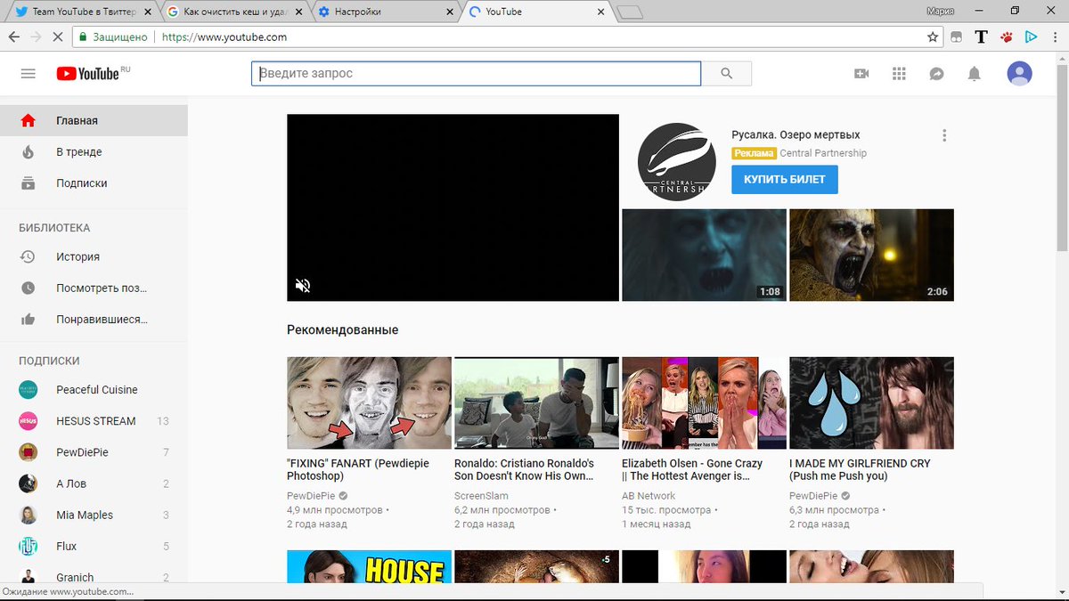Stop loading the page with X button
The image size is (1069, 601).
[59, 37]
